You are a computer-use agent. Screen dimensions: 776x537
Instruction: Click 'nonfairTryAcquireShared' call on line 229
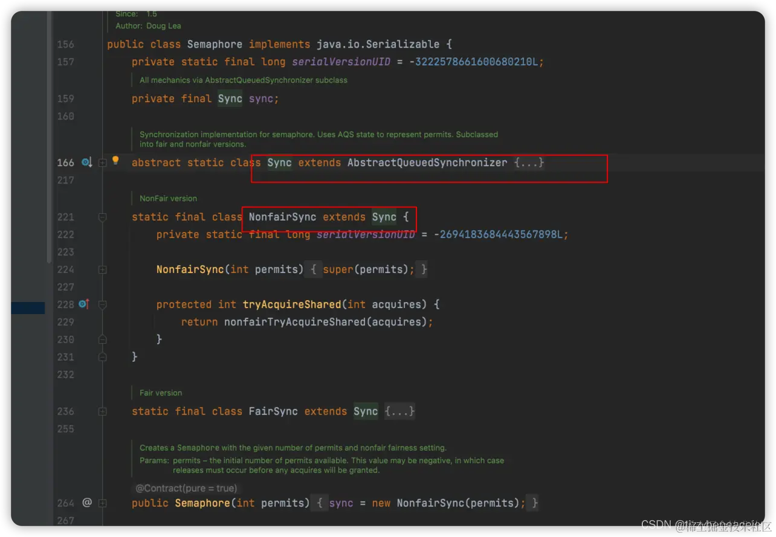[295, 322]
